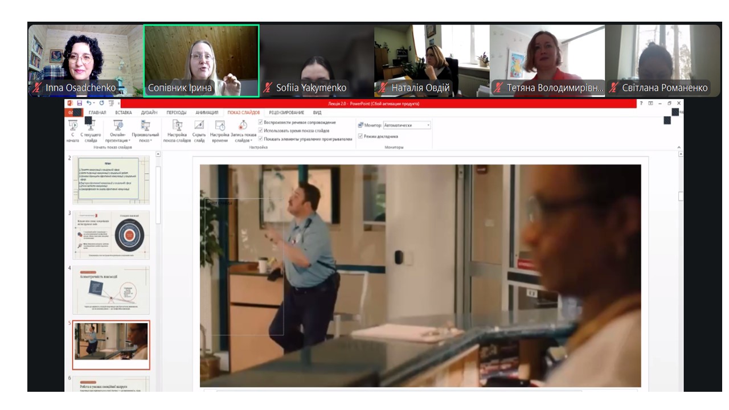Click the muted microphone icon for Inna Osadchenko
This screenshot has height=410, width=729.
point(38,88)
